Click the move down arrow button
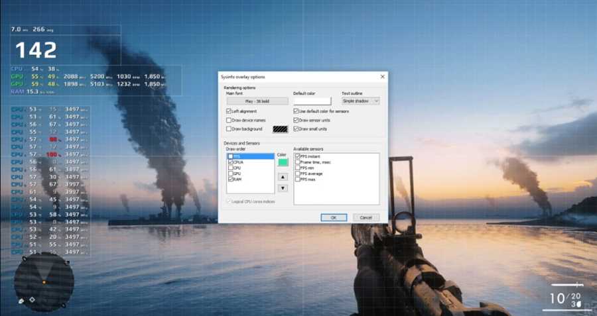 coord(283,188)
